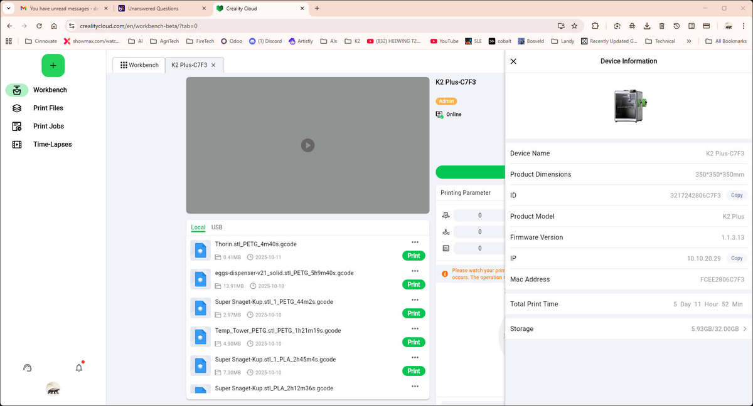The image size is (753, 406).
Task: Close the Device Information panel
Action: pyautogui.click(x=513, y=61)
